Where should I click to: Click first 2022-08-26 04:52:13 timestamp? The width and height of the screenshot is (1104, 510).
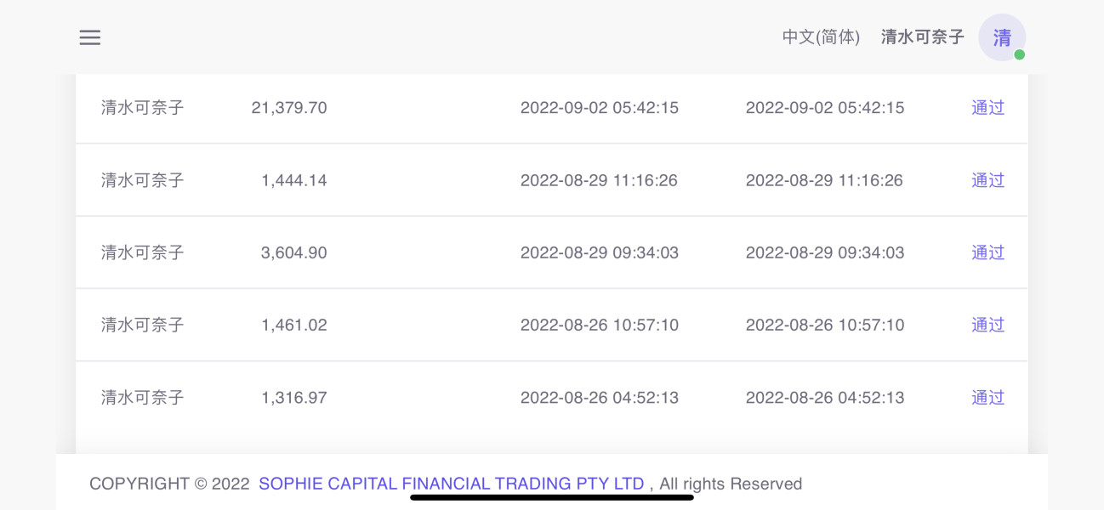coord(600,398)
